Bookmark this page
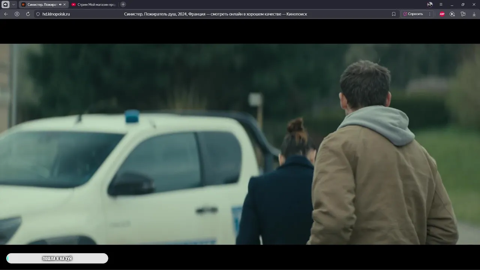This screenshot has width=480, height=270. click(394, 14)
